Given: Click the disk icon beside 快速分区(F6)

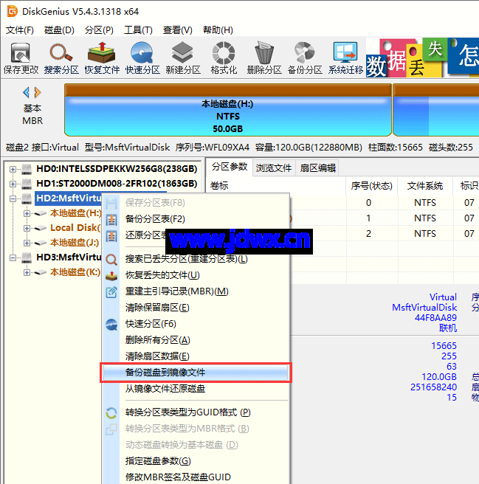Looking at the screenshot, I should click(111, 324).
